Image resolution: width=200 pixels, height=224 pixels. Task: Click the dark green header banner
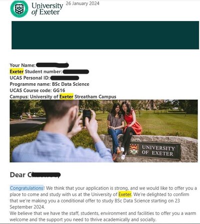[105, 35]
